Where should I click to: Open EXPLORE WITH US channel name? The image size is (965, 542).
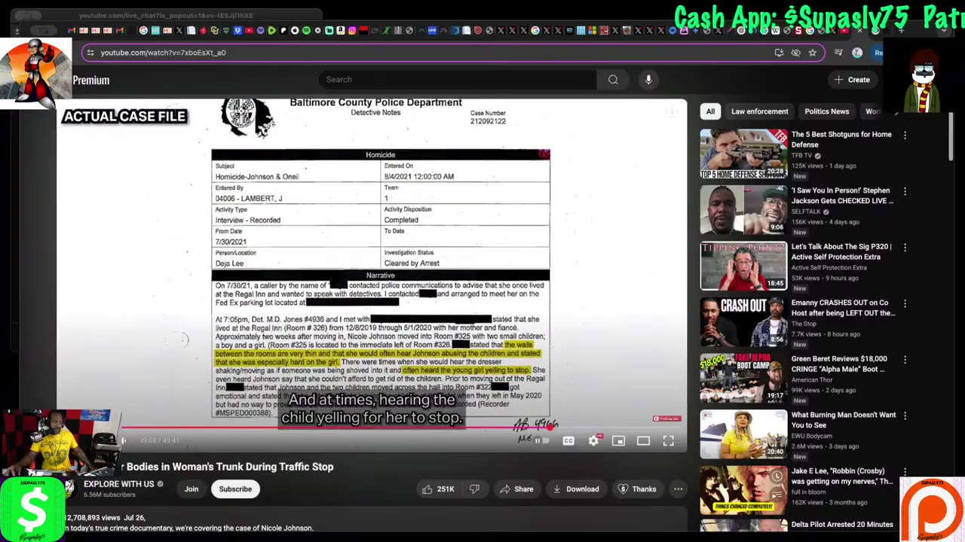(118, 484)
